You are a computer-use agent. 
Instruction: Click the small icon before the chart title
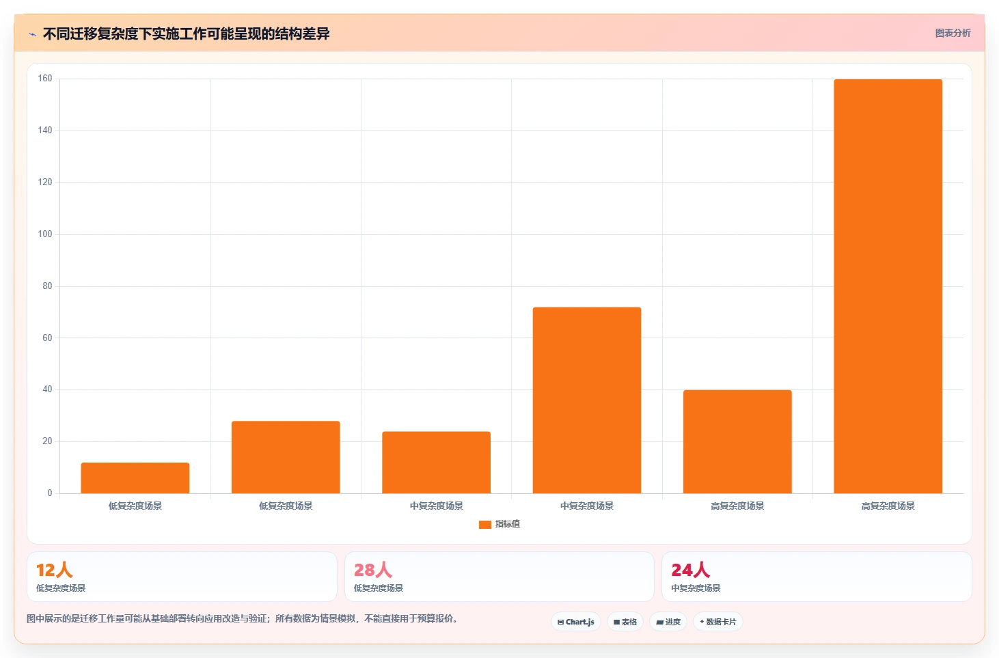click(32, 34)
